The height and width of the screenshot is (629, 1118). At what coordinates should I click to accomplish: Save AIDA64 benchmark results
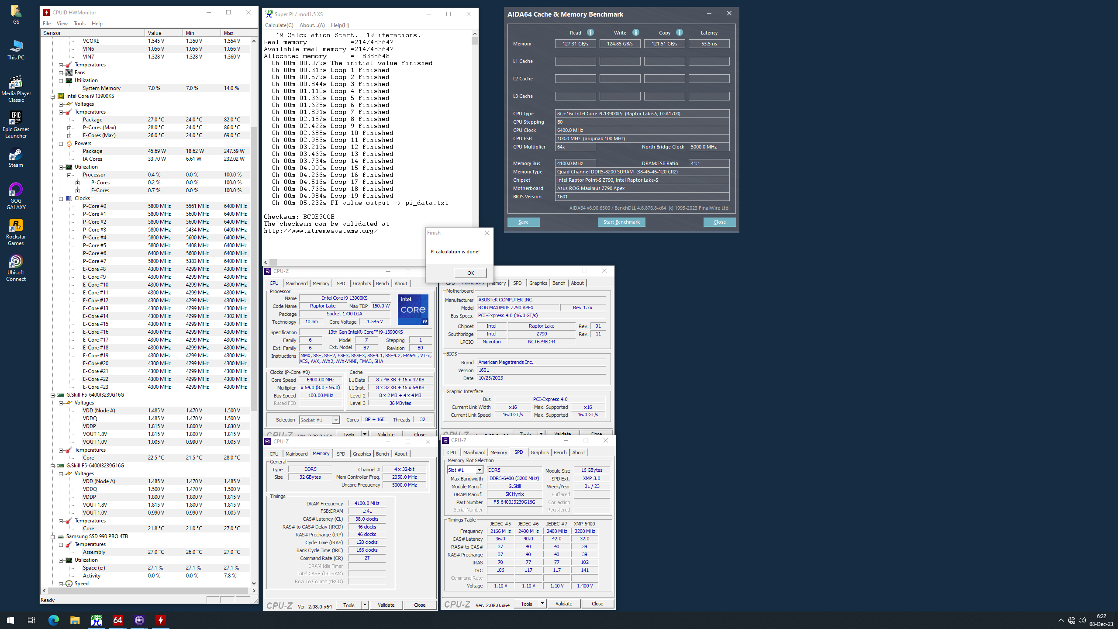pos(523,222)
